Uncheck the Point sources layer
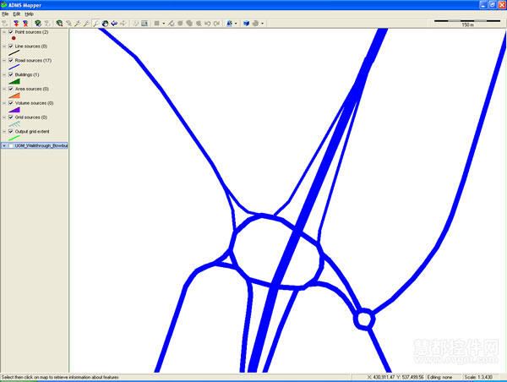The image size is (507, 382). [x=11, y=32]
